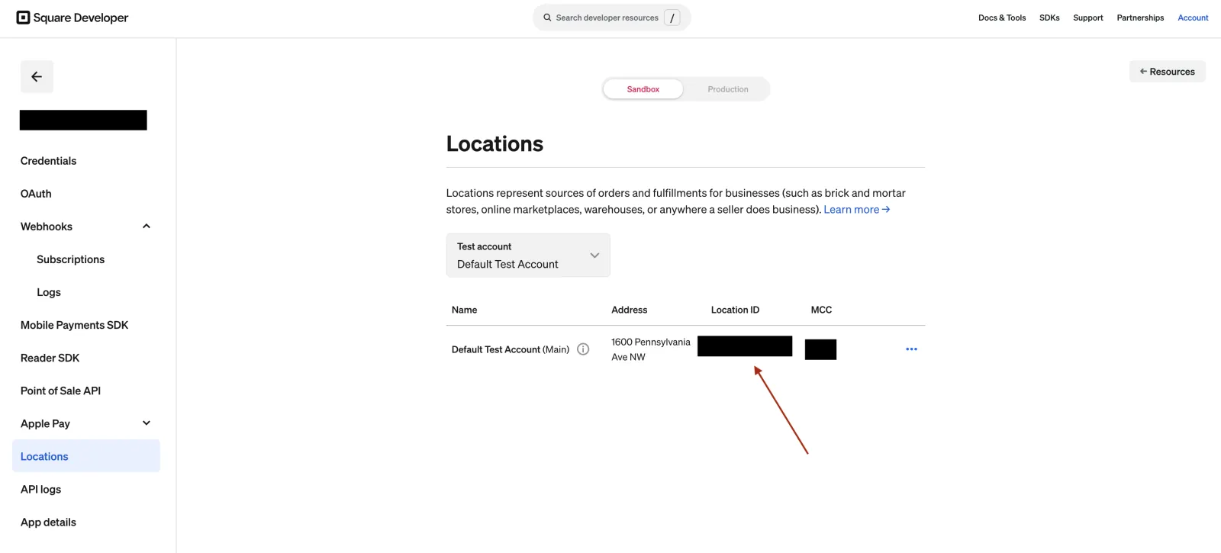This screenshot has height=553, width=1221.
Task: Click the Location ID column header
Action: click(x=735, y=310)
